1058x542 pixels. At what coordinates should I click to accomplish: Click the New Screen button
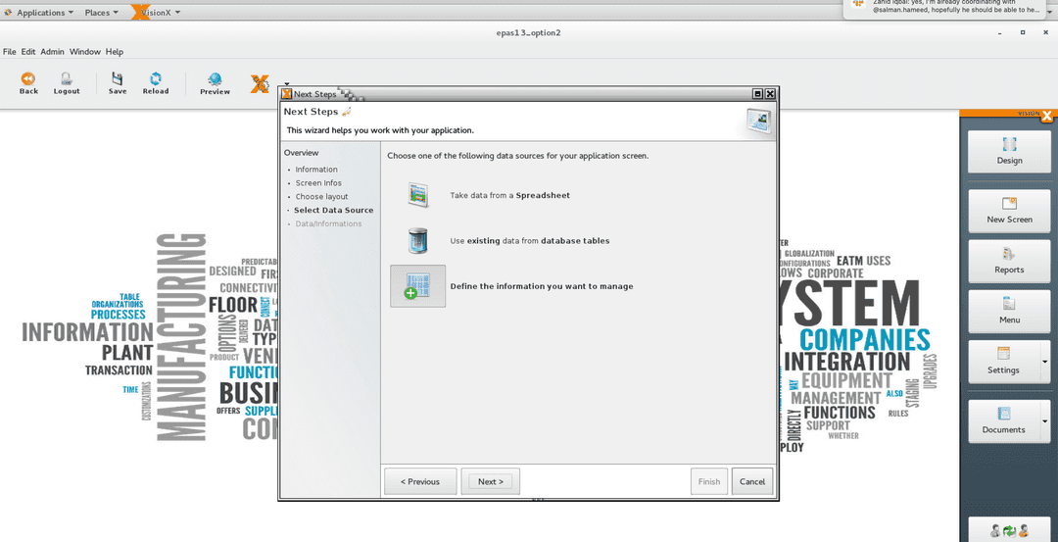tap(1009, 211)
